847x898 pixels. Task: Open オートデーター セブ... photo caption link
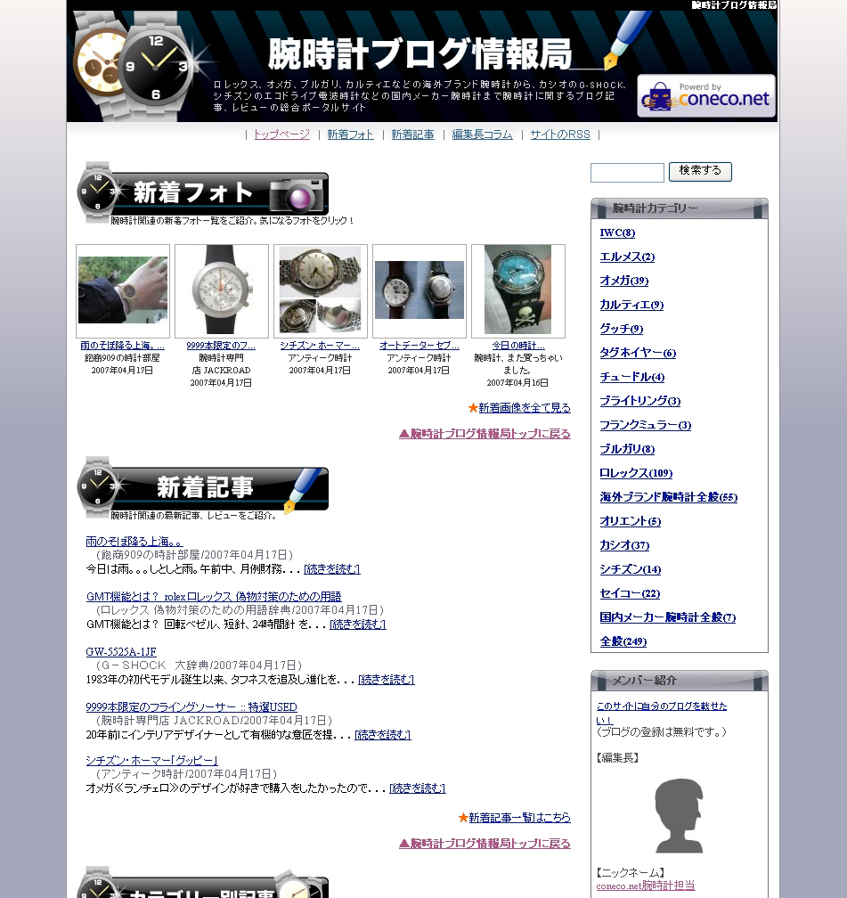click(419, 346)
